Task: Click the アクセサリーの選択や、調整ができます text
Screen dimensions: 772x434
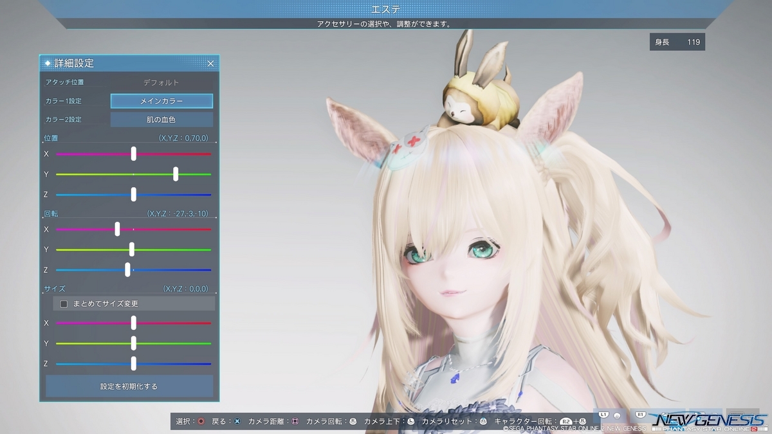Action: (x=383, y=24)
